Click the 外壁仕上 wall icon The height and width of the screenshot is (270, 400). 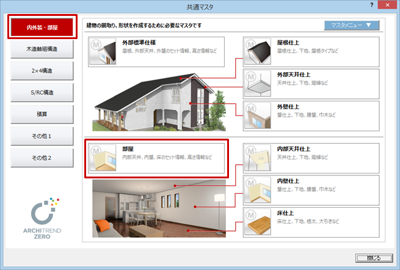(257, 115)
